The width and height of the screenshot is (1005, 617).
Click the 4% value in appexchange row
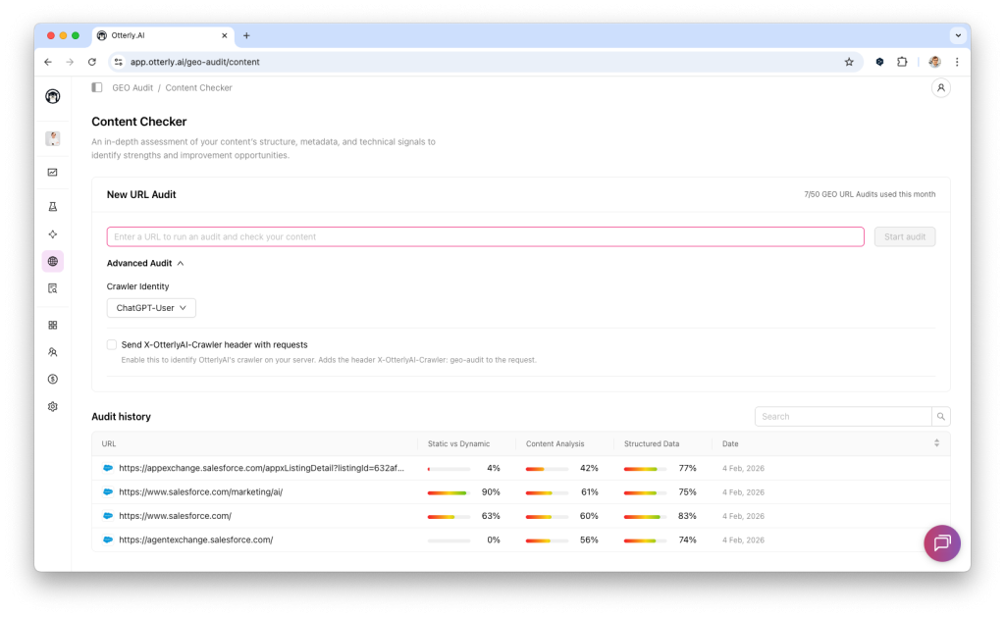coord(494,468)
